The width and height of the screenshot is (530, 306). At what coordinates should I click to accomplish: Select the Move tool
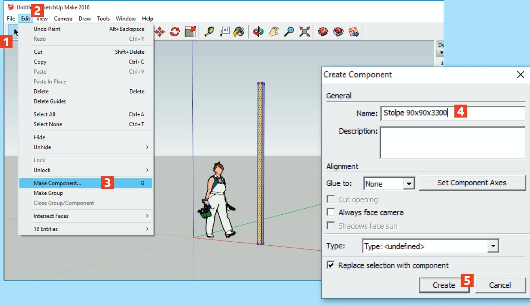coord(160,32)
